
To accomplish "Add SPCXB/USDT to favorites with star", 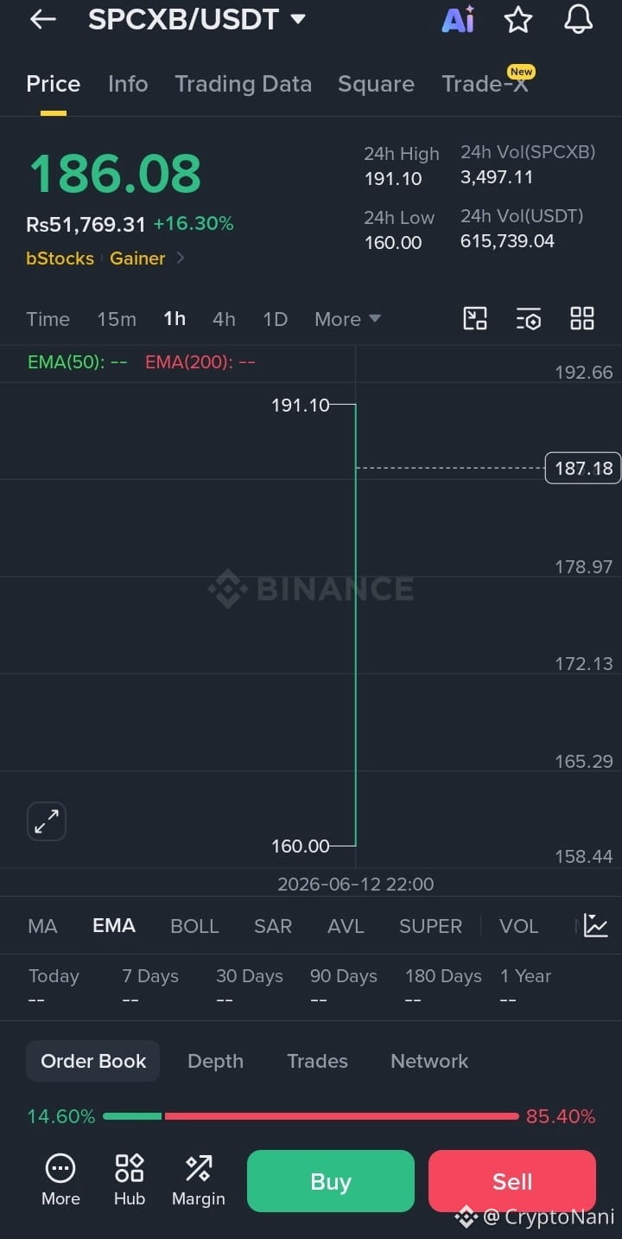I will (x=518, y=19).
